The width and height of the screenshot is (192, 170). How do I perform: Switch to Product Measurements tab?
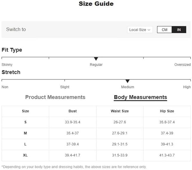tap(55, 97)
